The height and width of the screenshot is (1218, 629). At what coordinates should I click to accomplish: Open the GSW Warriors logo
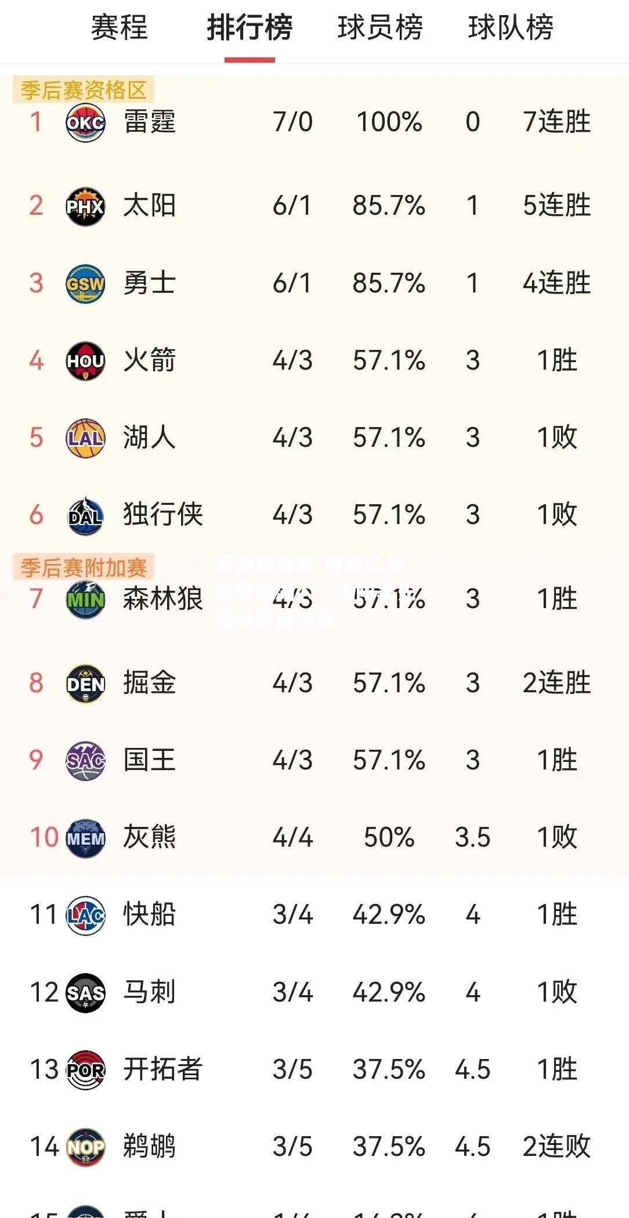click(x=85, y=284)
